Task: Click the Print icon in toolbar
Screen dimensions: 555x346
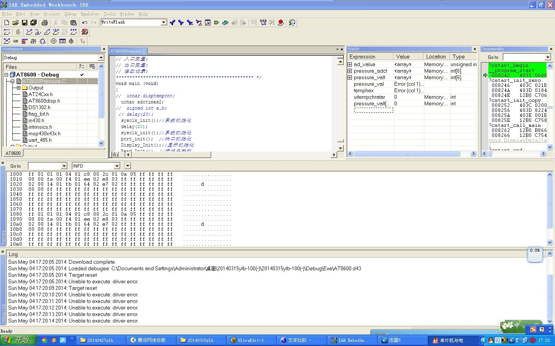Action: click(x=45, y=23)
